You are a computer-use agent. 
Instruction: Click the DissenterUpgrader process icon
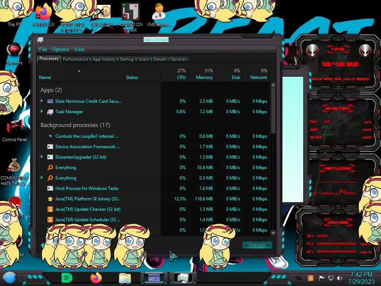[50, 157]
